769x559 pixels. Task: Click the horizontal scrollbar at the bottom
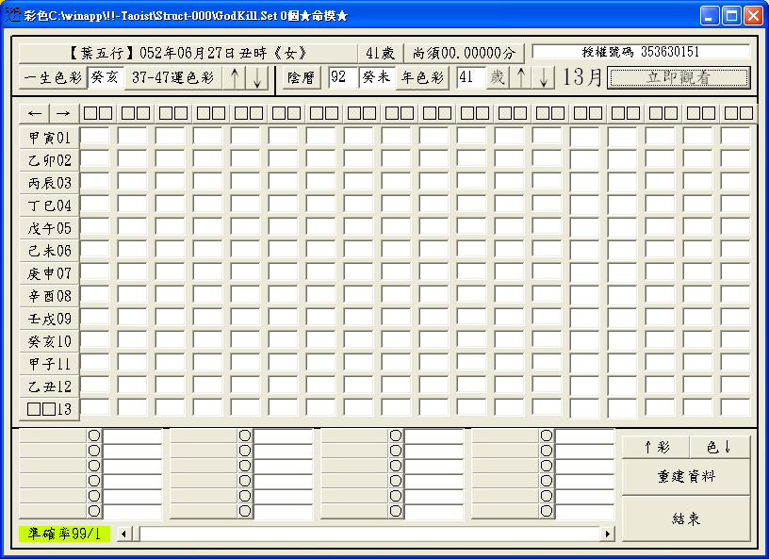[368, 533]
